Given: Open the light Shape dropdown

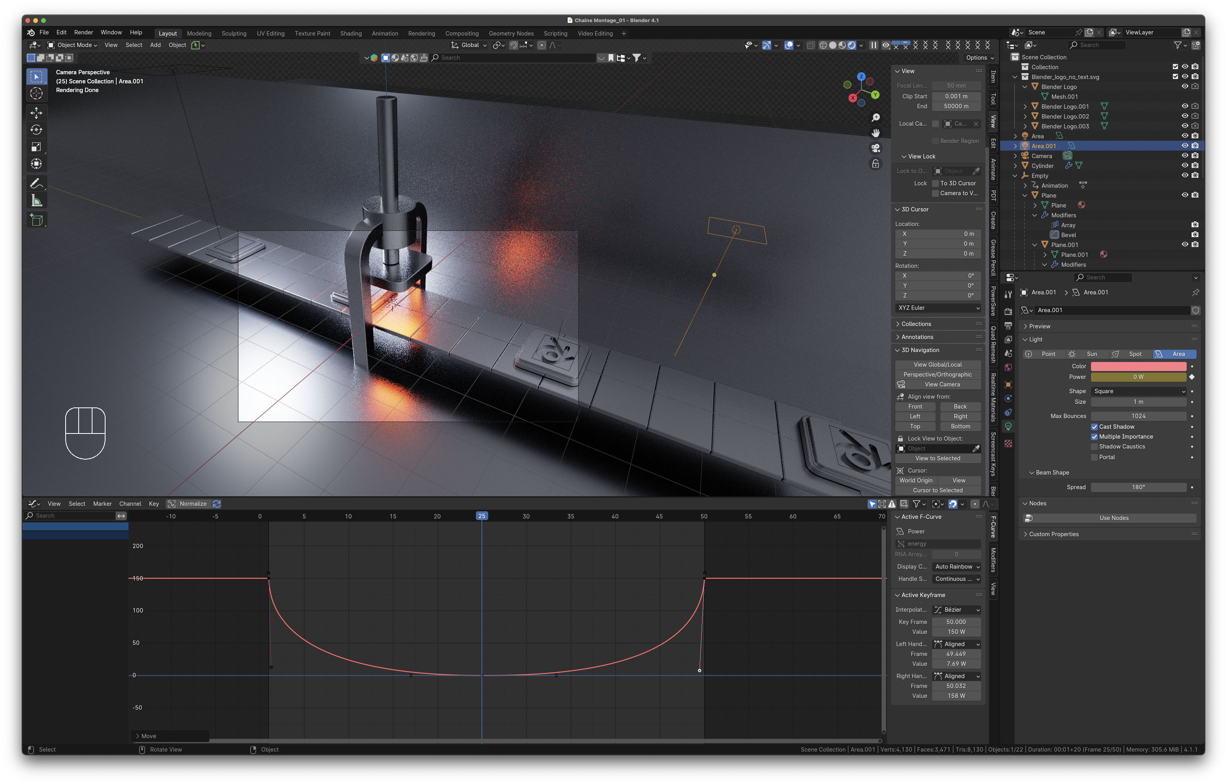Looking at the screenshot, I should pos(1139,391).
